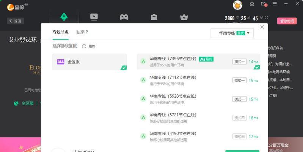Click the pink promotional banner at bottom left
The image size is (303, 152).
point(20,145)
